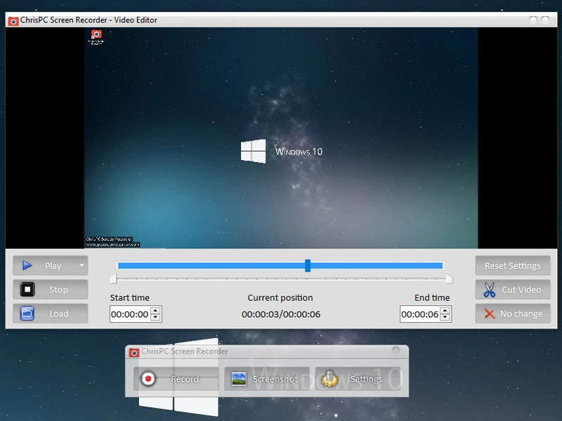Click the Play button in Video Editor
The image size is (562, 421).
(x=50, y=265)
